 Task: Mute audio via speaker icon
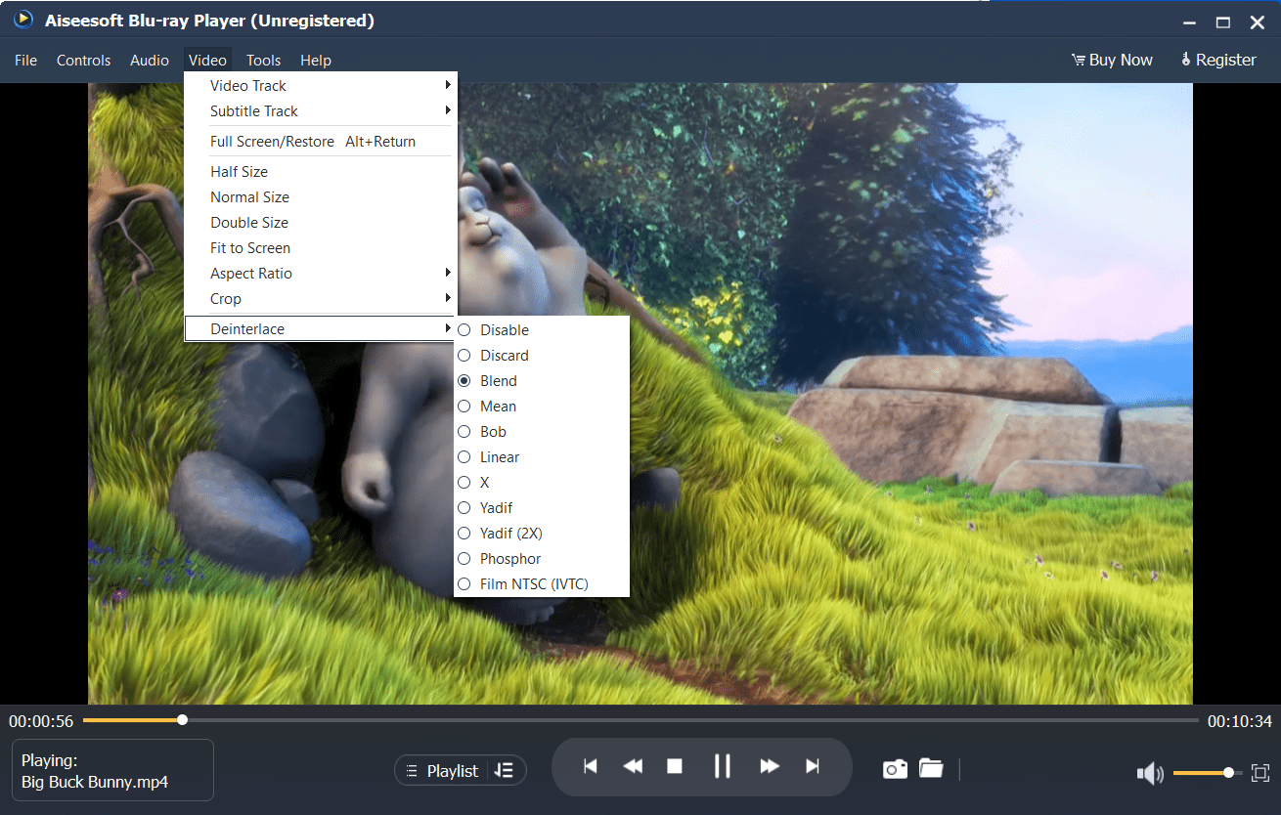point(1150,773)
